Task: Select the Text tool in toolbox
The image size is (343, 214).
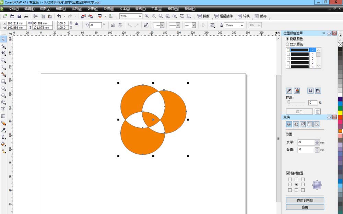Action: (x=3, y=109)
